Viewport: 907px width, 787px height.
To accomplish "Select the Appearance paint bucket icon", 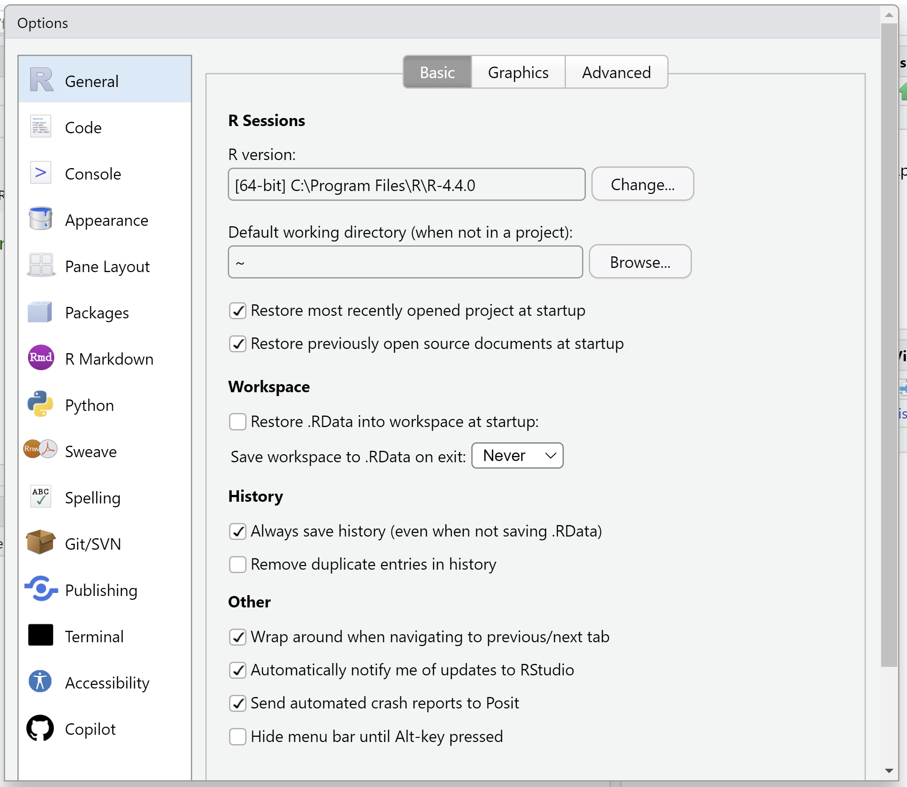I will coord(40,219).
